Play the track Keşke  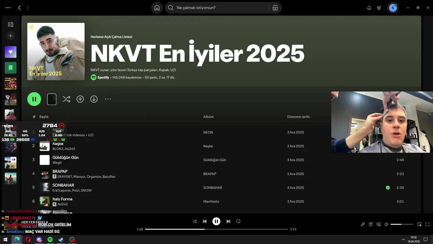tap(58, 144)
